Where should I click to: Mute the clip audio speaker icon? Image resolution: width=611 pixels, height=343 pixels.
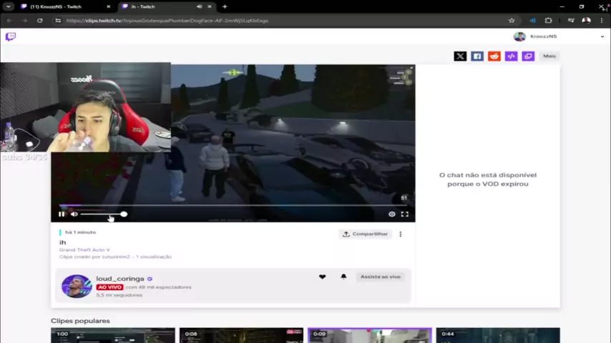[73, 214]
